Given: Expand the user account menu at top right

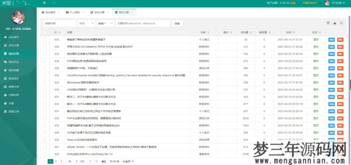Looking at the screenshot, I should coord(338,3).
